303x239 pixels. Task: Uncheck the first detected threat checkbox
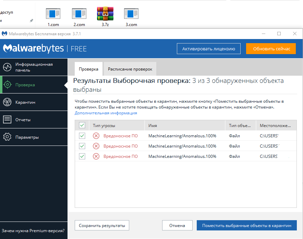pos(82,136)
